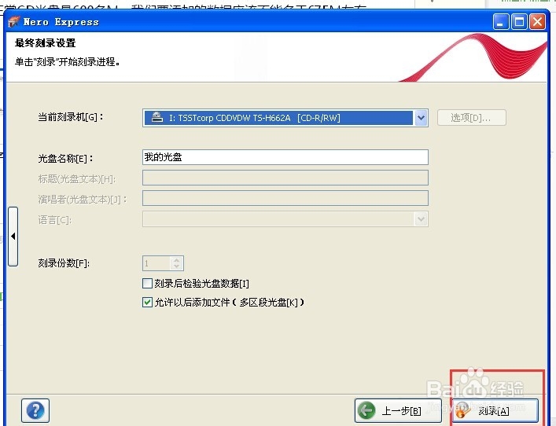The image size is (556, 426).
Task: Increase 刻录份数 with the up arrow
Action: 177,260
